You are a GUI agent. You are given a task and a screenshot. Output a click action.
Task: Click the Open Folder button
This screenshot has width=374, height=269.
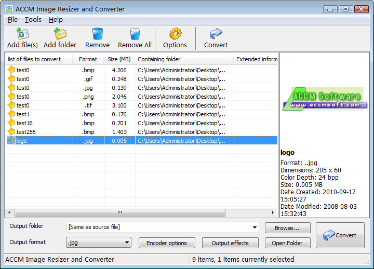[x=287, y=243]
